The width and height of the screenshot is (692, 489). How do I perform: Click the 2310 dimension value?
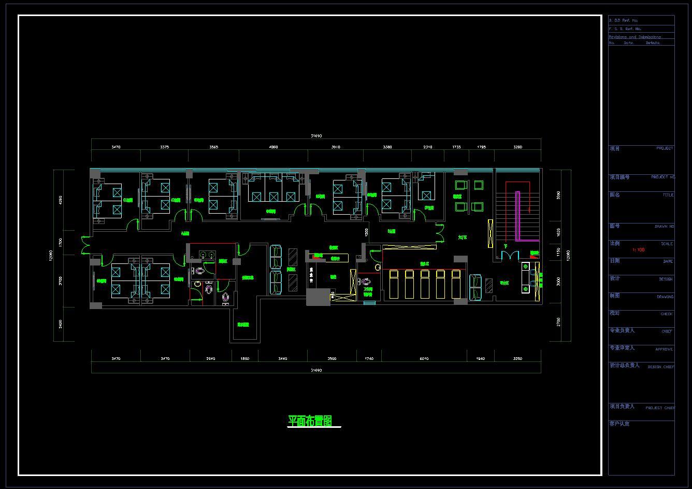428,147
